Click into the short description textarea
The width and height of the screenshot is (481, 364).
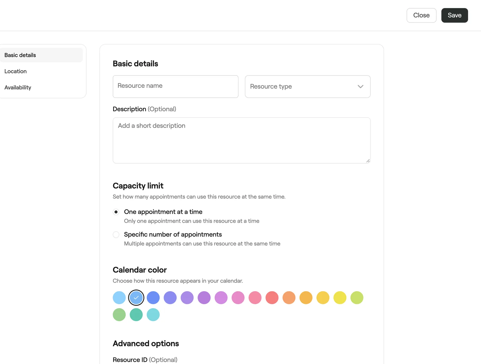coord(241,140)
